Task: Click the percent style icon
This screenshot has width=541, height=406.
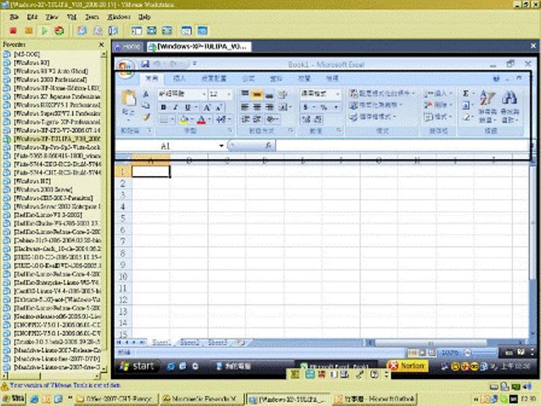Action: tap(324, 108)
